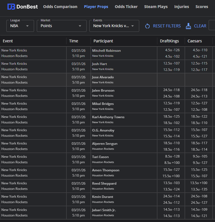Select Jalen Brunson participant name

103,91
